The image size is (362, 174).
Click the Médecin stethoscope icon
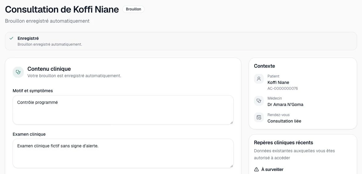(259, 101)
